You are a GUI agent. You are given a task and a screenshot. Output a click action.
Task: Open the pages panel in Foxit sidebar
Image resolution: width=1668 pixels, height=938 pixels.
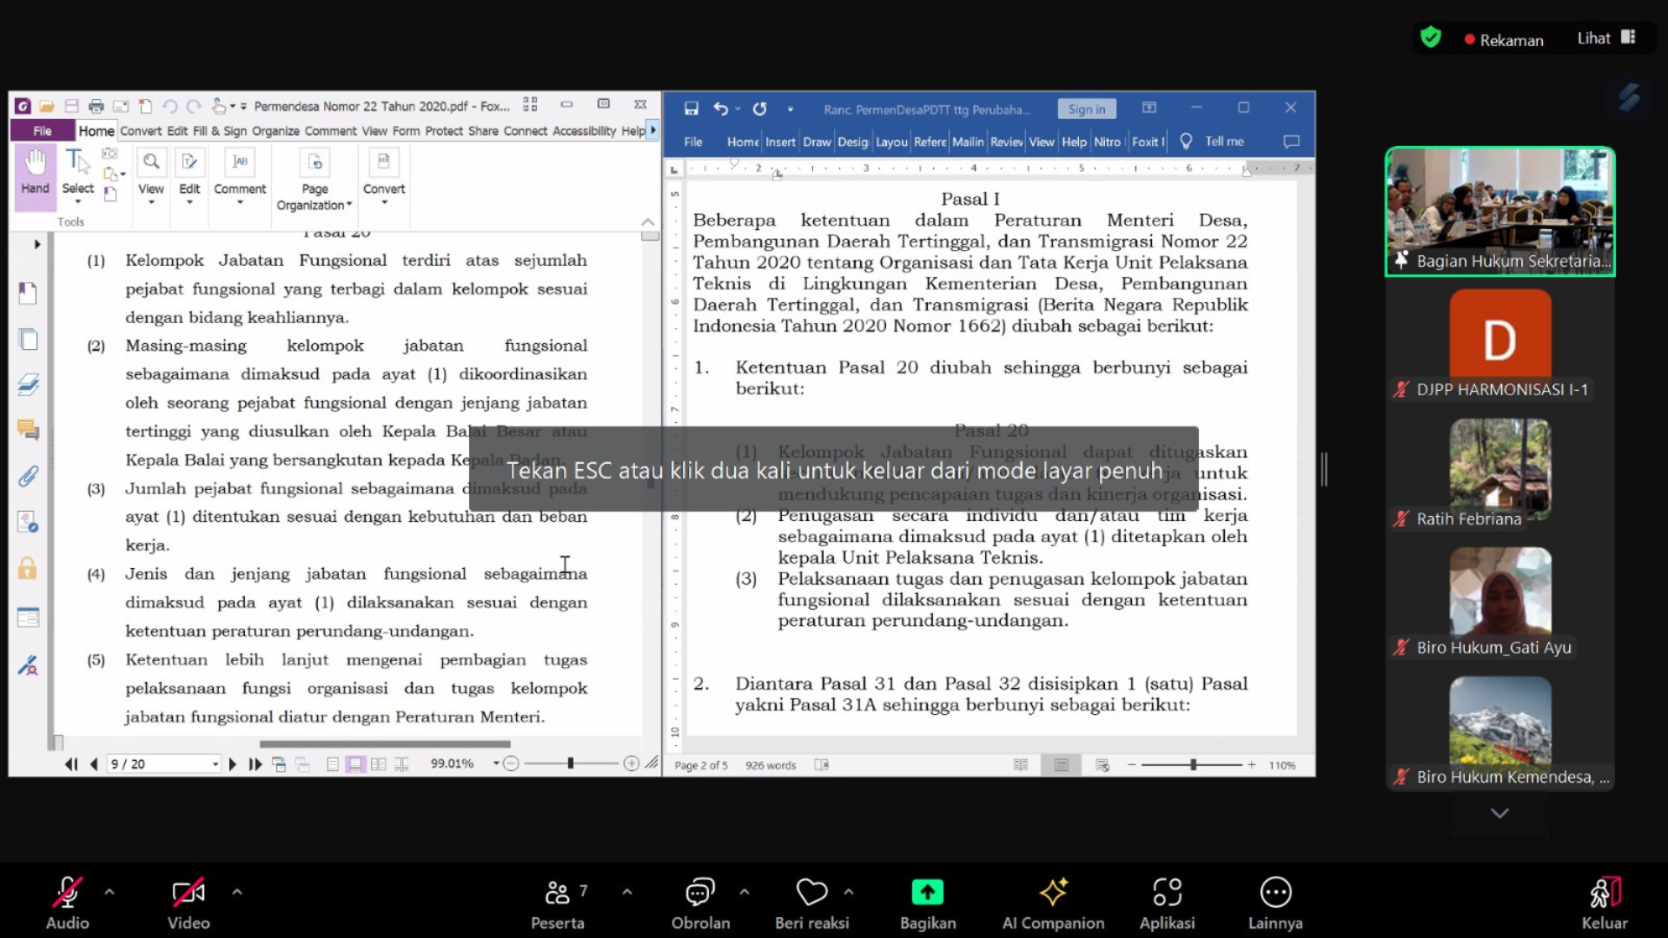click(x=28, y=340)
